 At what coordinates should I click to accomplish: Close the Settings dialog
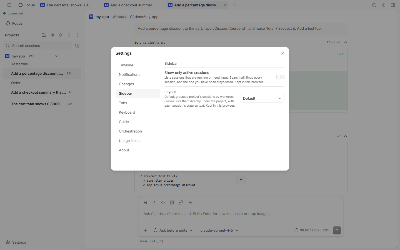point(283,53)
